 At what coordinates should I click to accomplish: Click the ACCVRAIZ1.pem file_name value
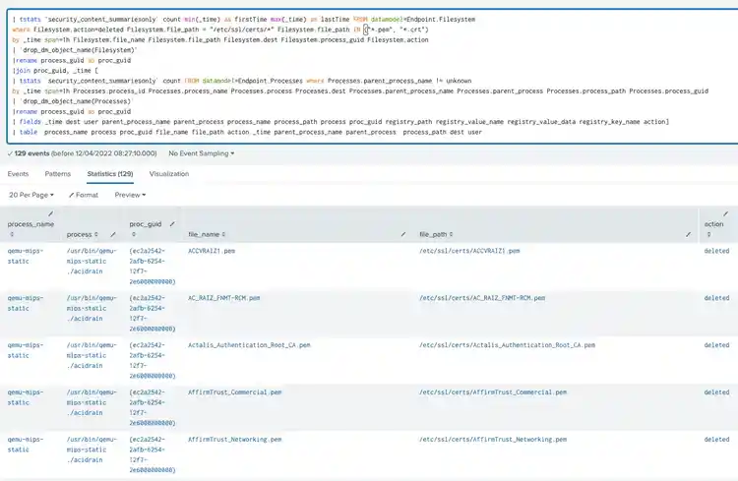212,251
